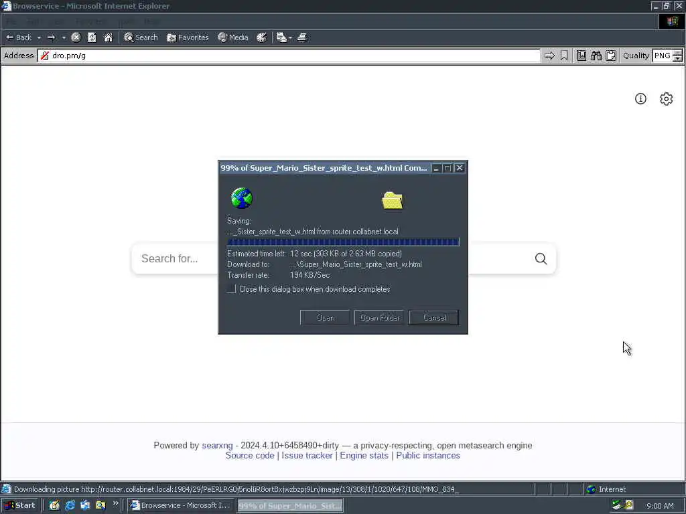This screenshot has height=514, width=686.
Task: Click the Forward arrow toolbar button
Action: pos(51,37)
